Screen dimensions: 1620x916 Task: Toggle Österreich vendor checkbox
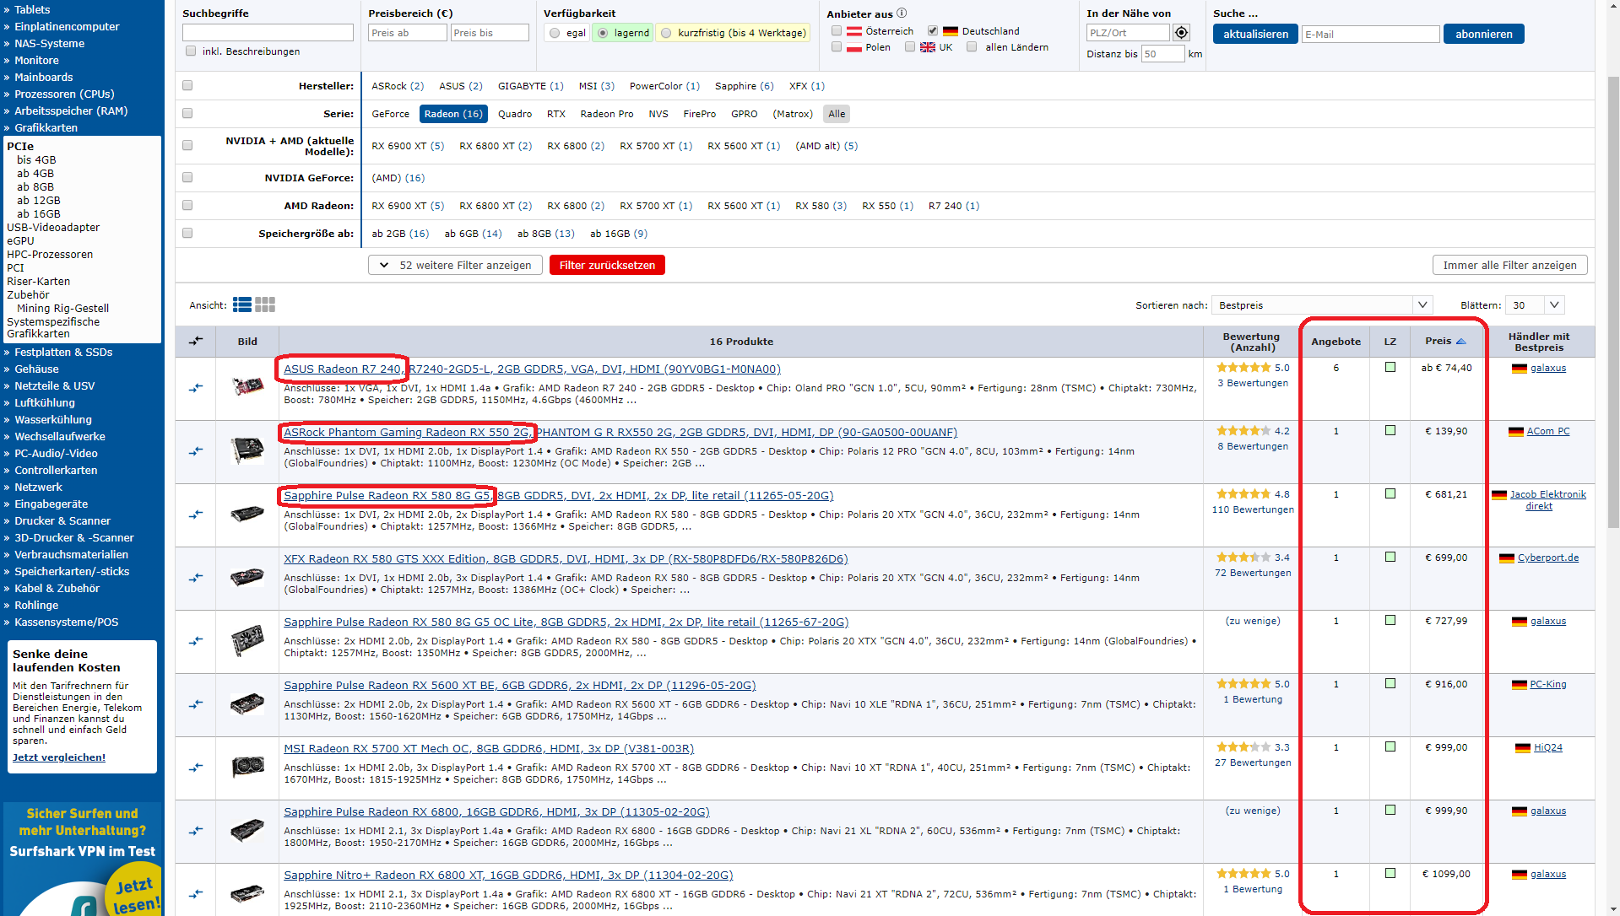coord(837,30)
